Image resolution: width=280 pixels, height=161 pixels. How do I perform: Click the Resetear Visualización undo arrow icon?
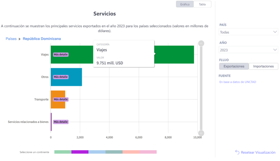237,152
